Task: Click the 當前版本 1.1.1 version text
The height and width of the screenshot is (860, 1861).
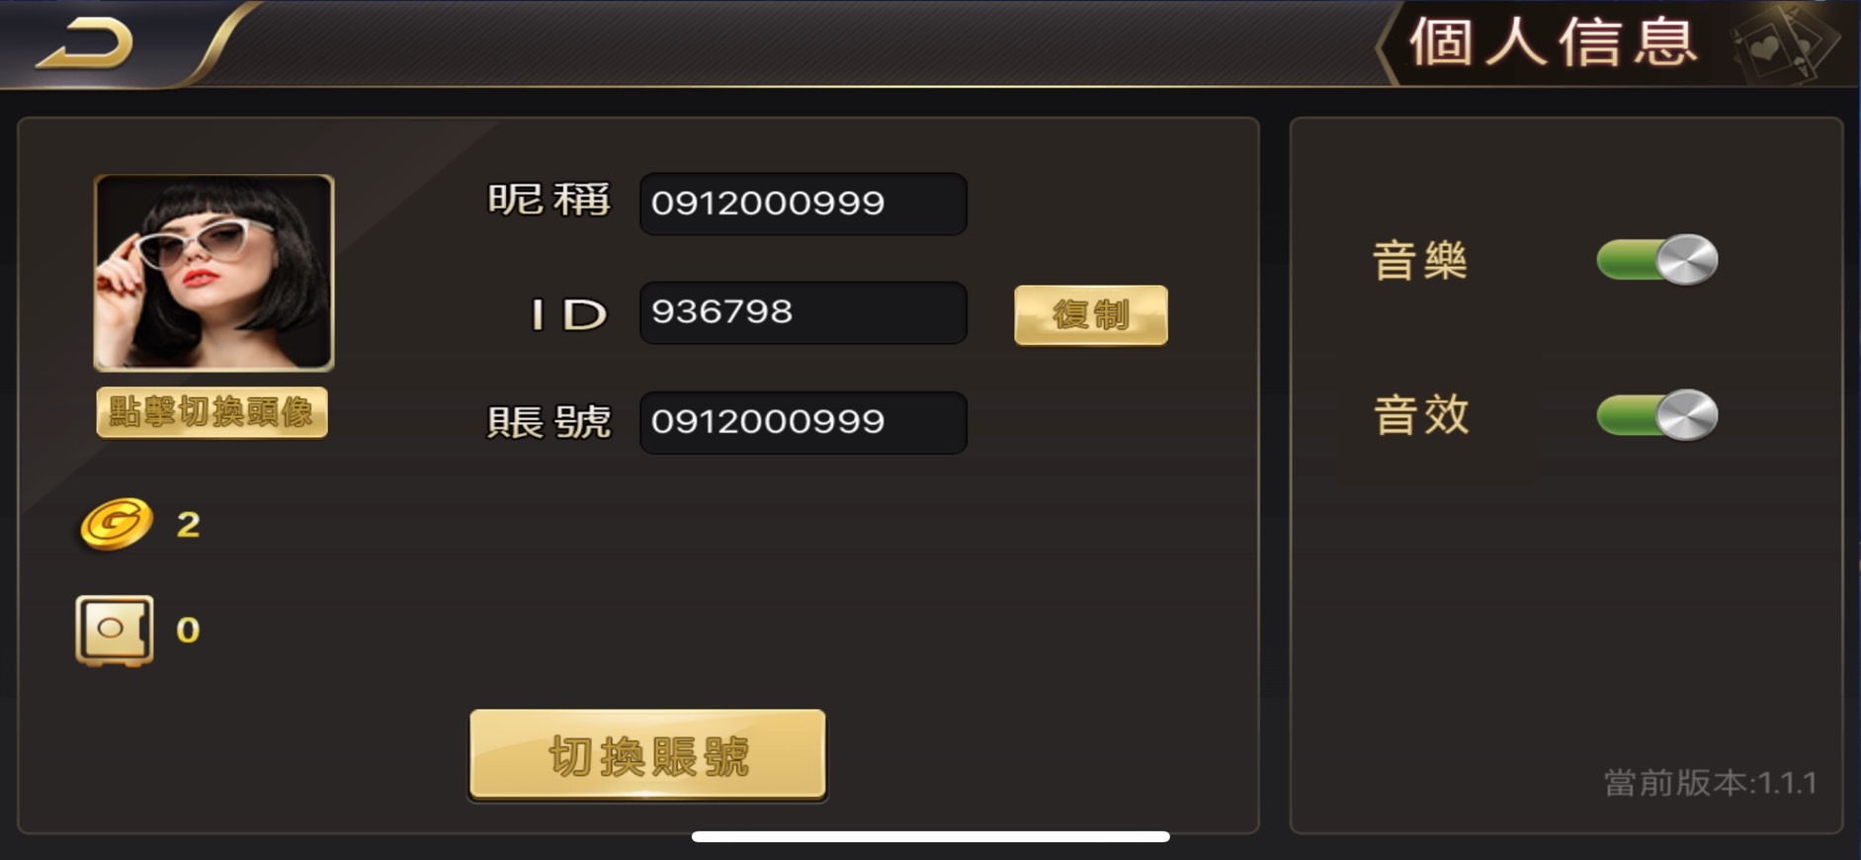Action: pos(1710,783)
